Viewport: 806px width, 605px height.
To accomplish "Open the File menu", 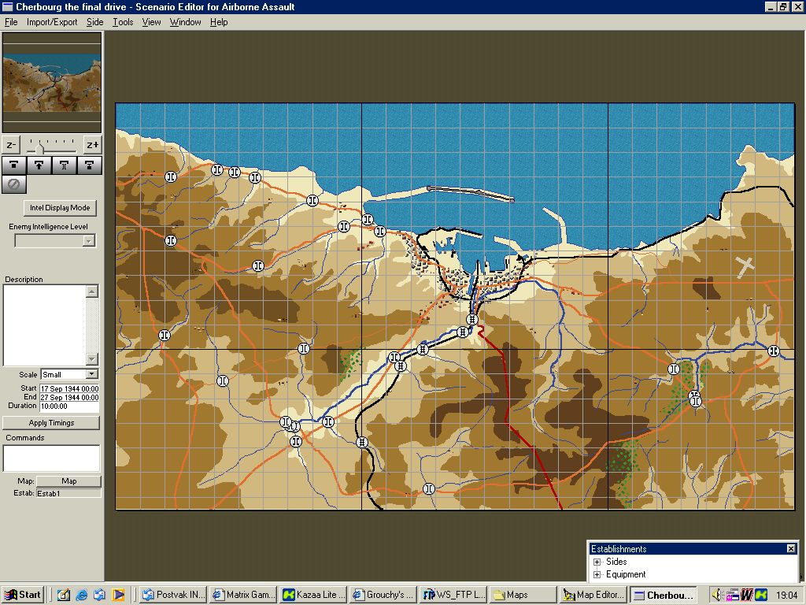I will (x=11, y=22).
